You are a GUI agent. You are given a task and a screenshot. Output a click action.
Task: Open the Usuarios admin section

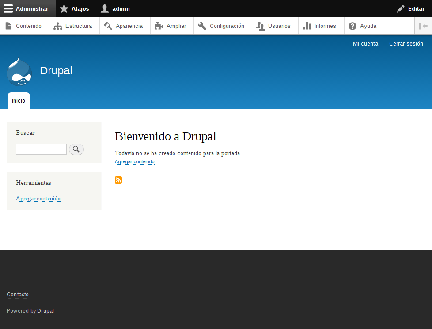(x=275, y=26)
